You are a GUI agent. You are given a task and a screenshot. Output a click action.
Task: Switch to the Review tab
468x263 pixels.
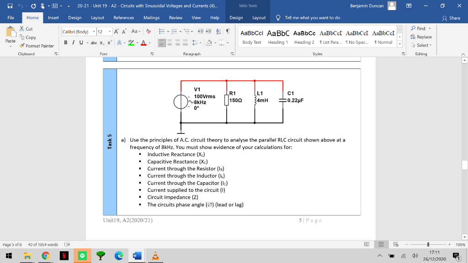click(175, 18)
